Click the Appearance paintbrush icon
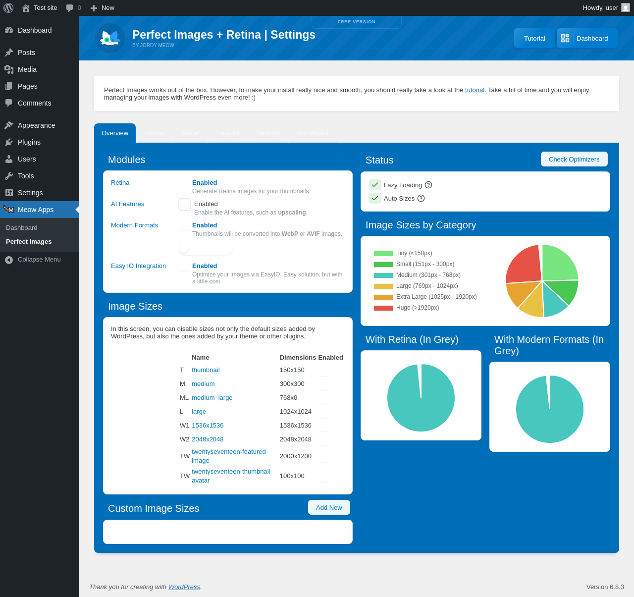634x597 pixels. coord(9,125)
